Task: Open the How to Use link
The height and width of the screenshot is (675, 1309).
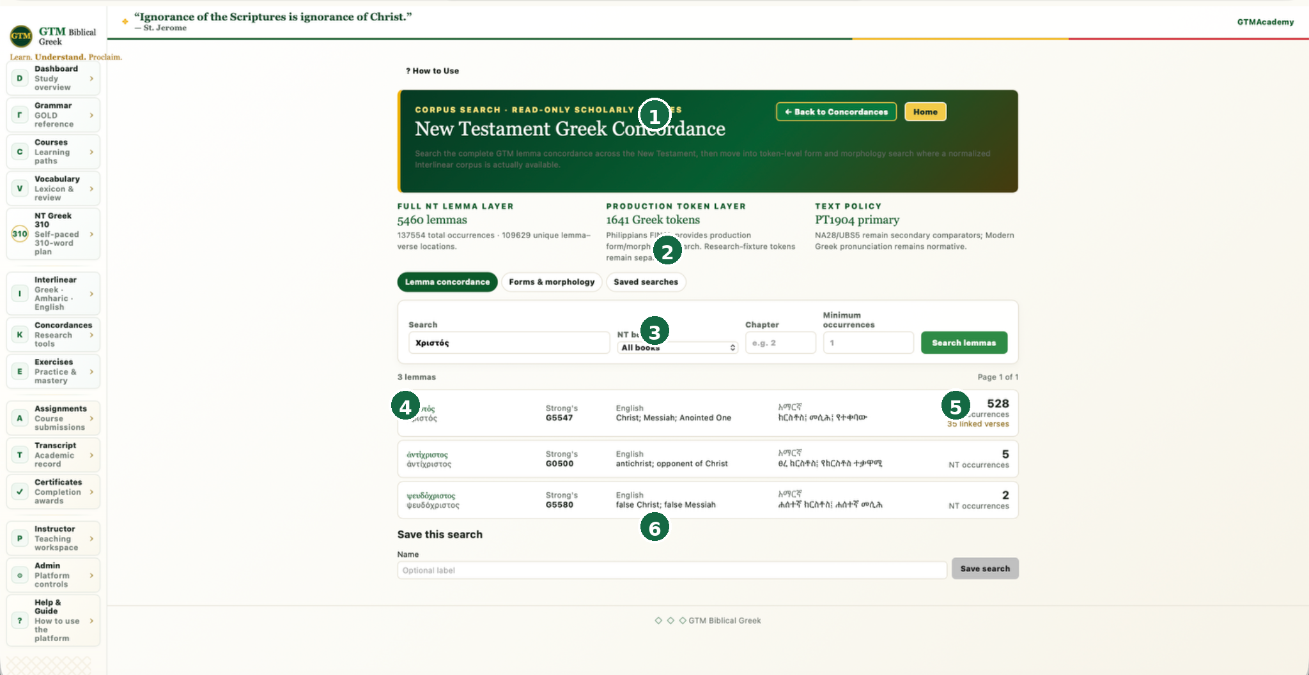Action: tap(432, 71)
